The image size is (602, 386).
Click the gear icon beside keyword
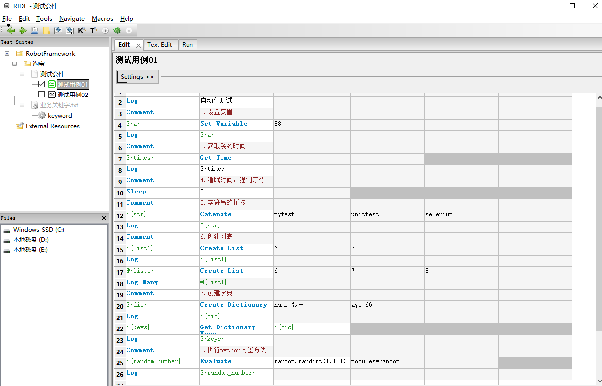(x=42, y=115)
